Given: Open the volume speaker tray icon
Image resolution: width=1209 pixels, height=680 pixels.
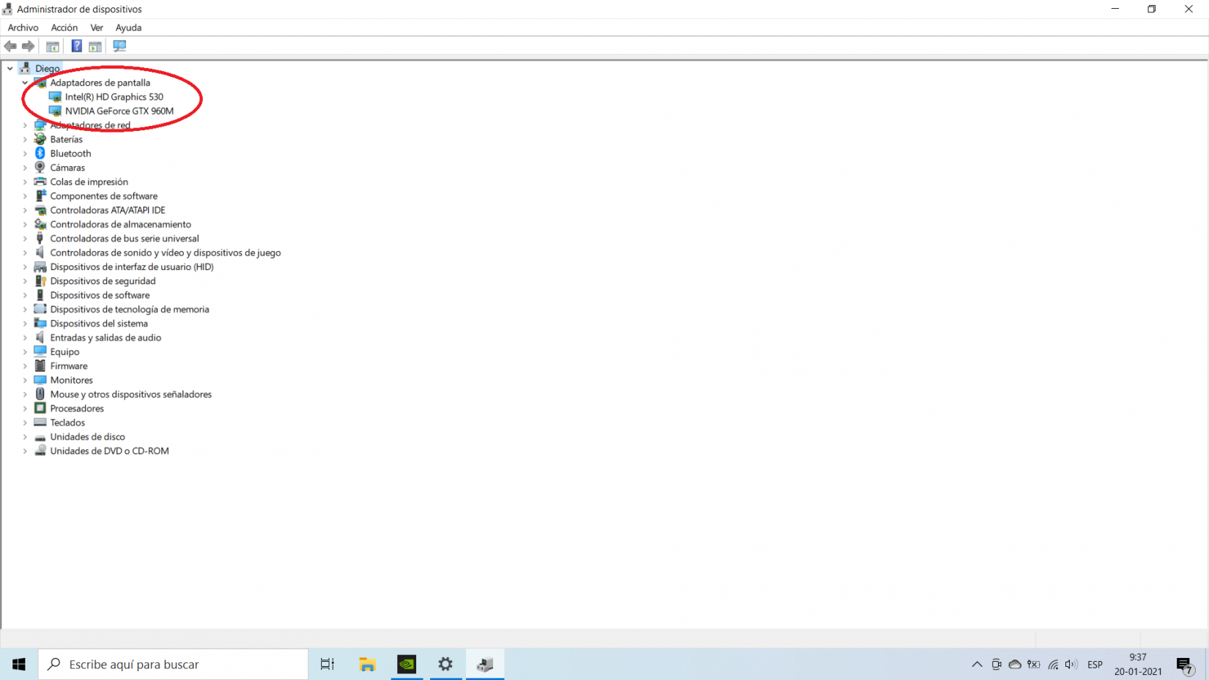Looking at the screenshot, I should tap(1071, 665).
